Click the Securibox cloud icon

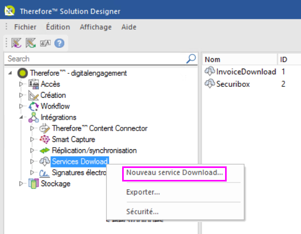point(210,84)
